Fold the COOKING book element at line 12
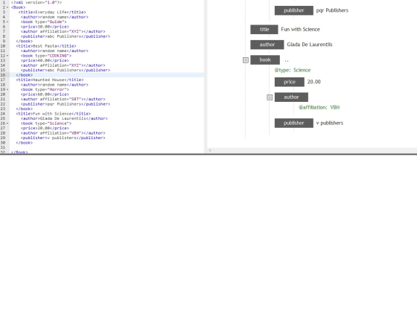 [x=7, y=56]
